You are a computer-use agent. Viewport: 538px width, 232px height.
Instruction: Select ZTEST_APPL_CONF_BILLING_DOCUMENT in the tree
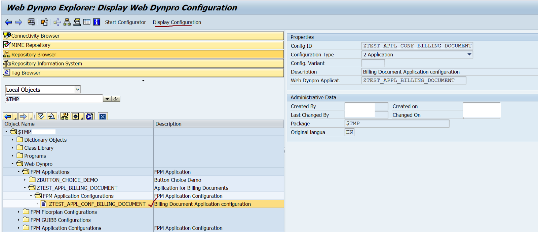[x=97, y=204]
